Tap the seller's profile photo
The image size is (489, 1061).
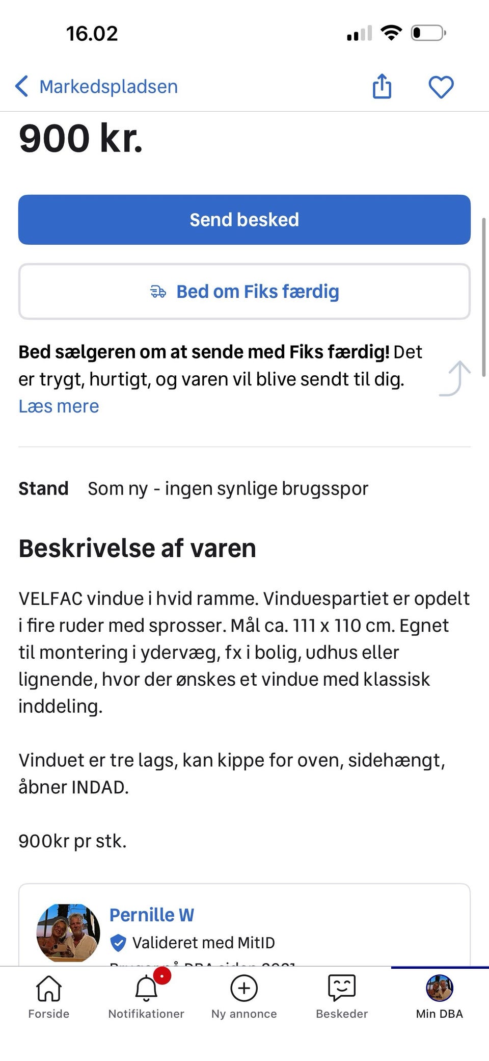[68, 933]
